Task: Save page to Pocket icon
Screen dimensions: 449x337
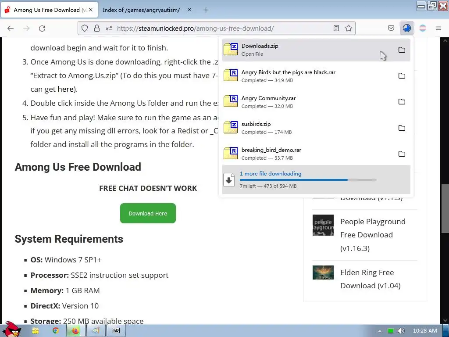Action: 391,28
